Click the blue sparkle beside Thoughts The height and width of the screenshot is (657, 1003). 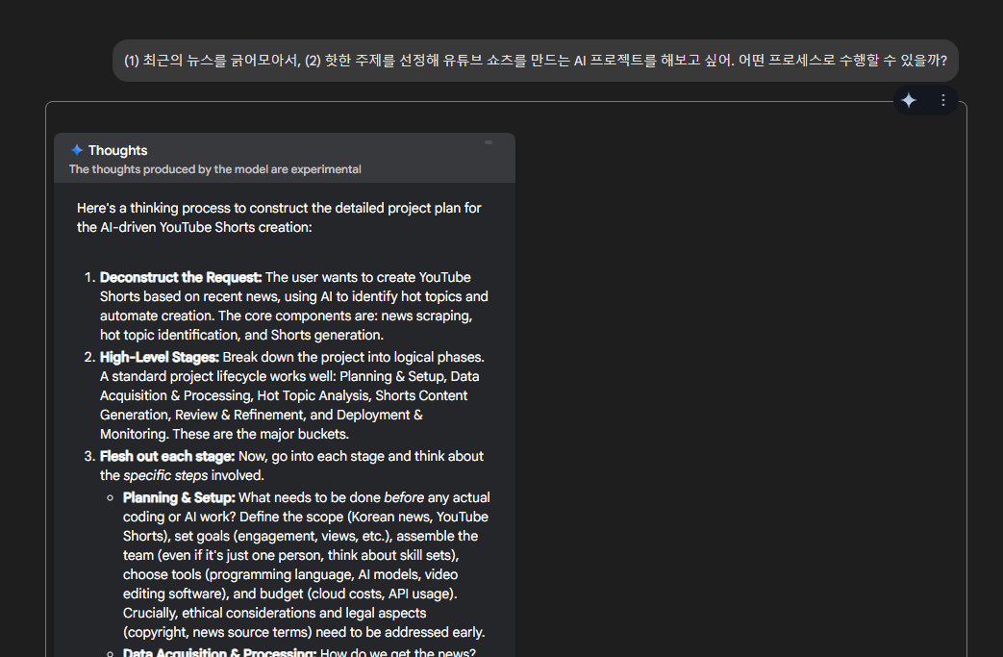(x=77, y=150)
